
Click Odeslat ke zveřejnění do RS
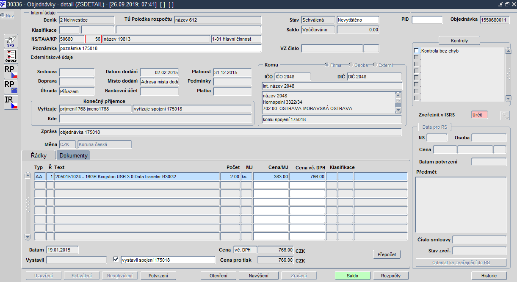coord(461,263)
